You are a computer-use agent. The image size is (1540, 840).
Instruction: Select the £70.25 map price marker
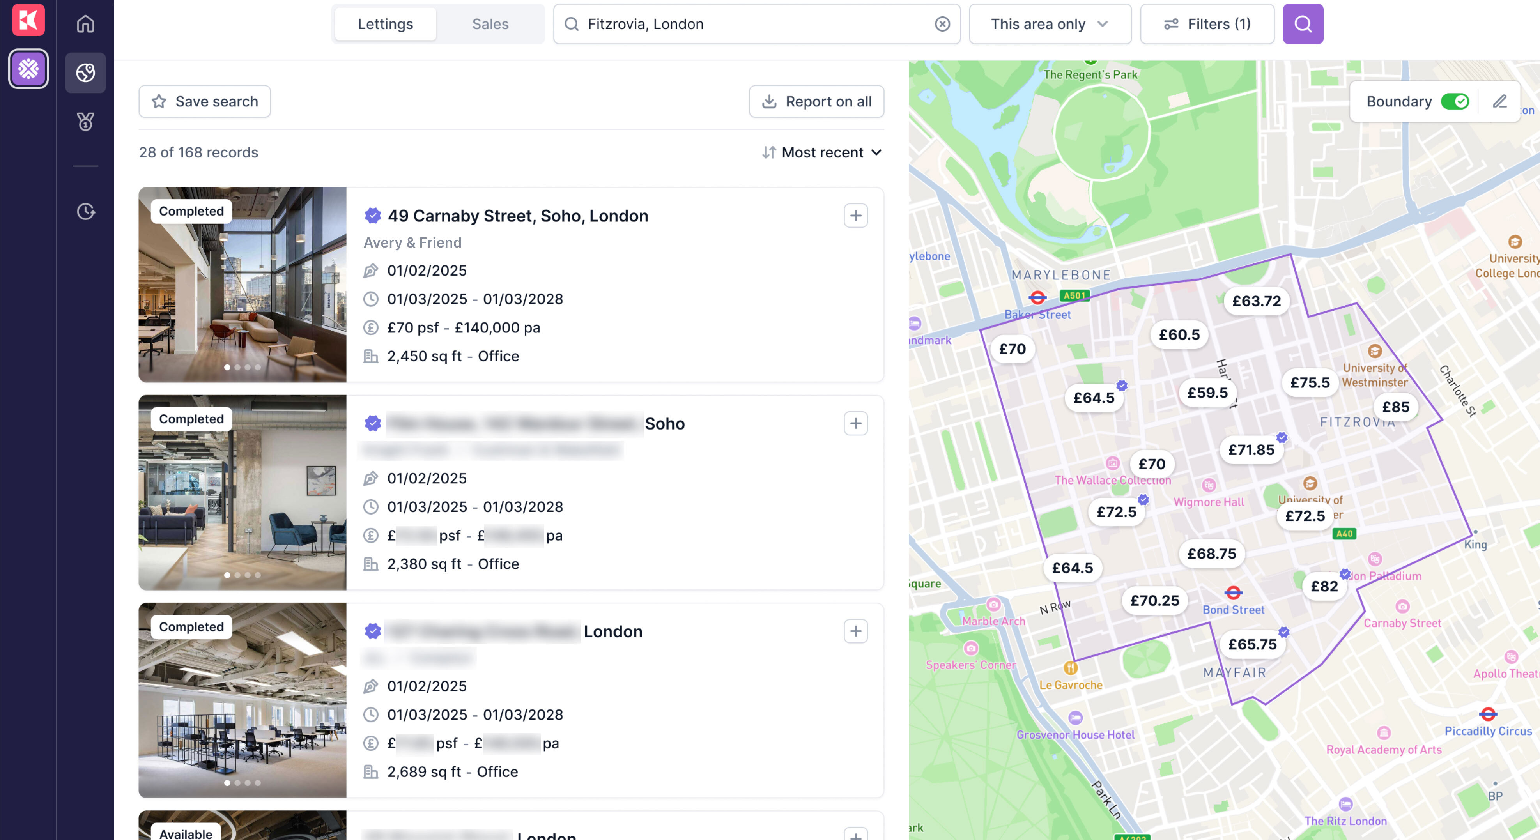[x=1154, y=600]
